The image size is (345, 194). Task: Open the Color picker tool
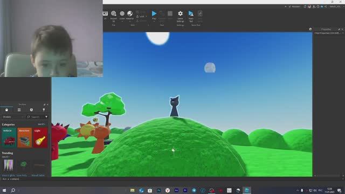(122, 13)
